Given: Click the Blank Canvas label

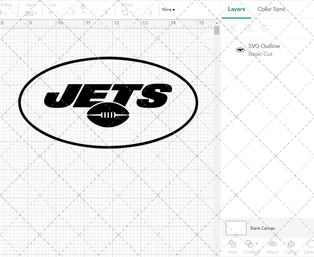Looking at the screenshot, I should pyautogui.click(x=263, y=228).
